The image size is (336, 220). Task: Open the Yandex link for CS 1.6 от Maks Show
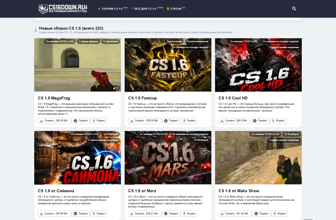[x=280, y=214]
